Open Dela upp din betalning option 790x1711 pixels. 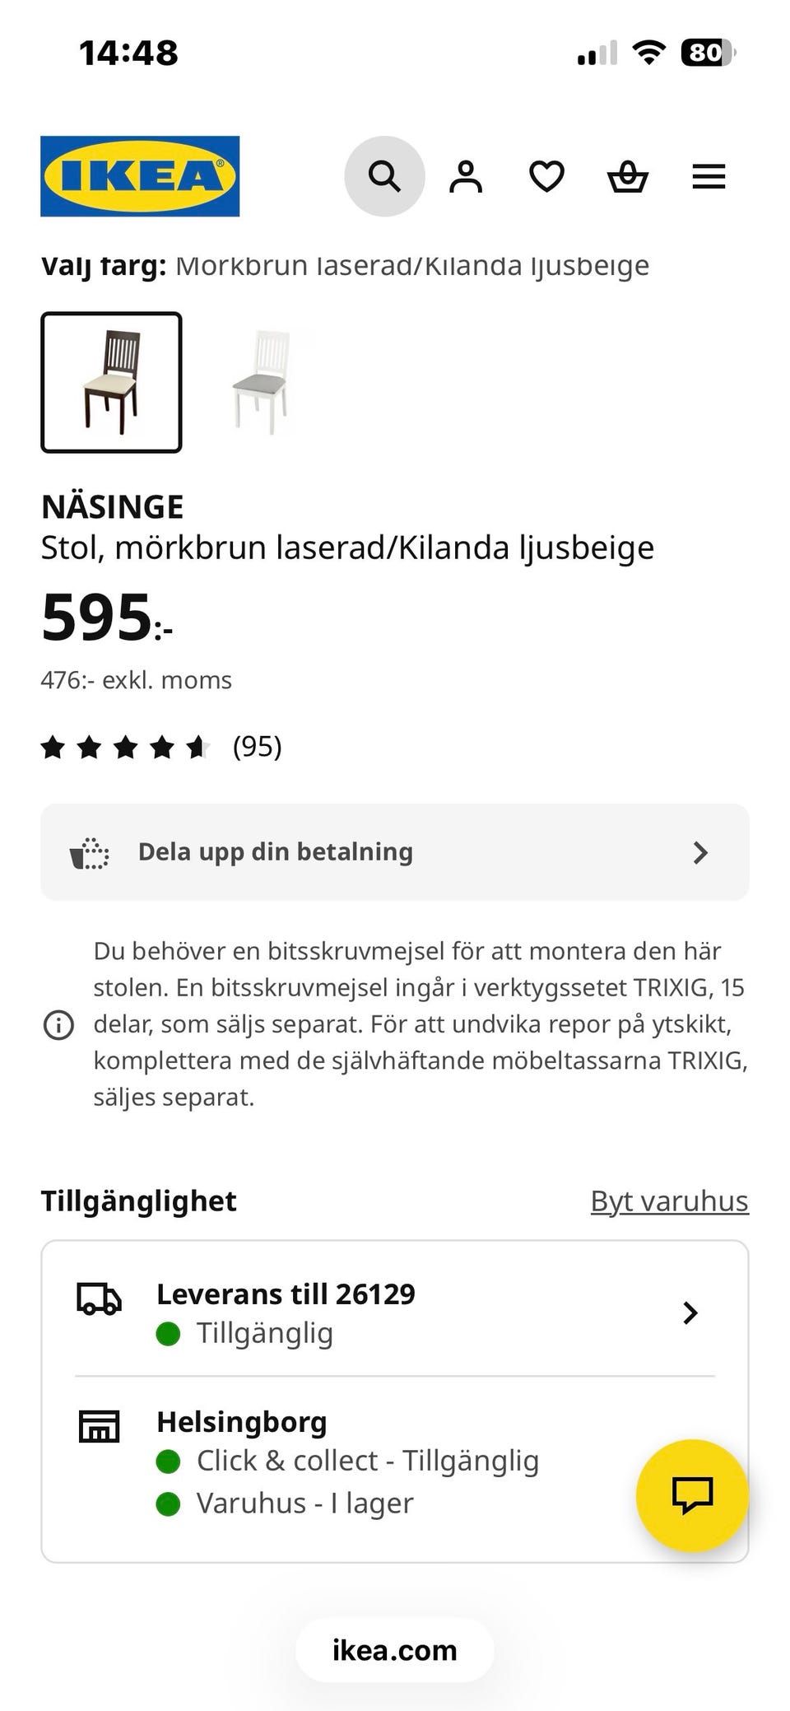(276, 852)
